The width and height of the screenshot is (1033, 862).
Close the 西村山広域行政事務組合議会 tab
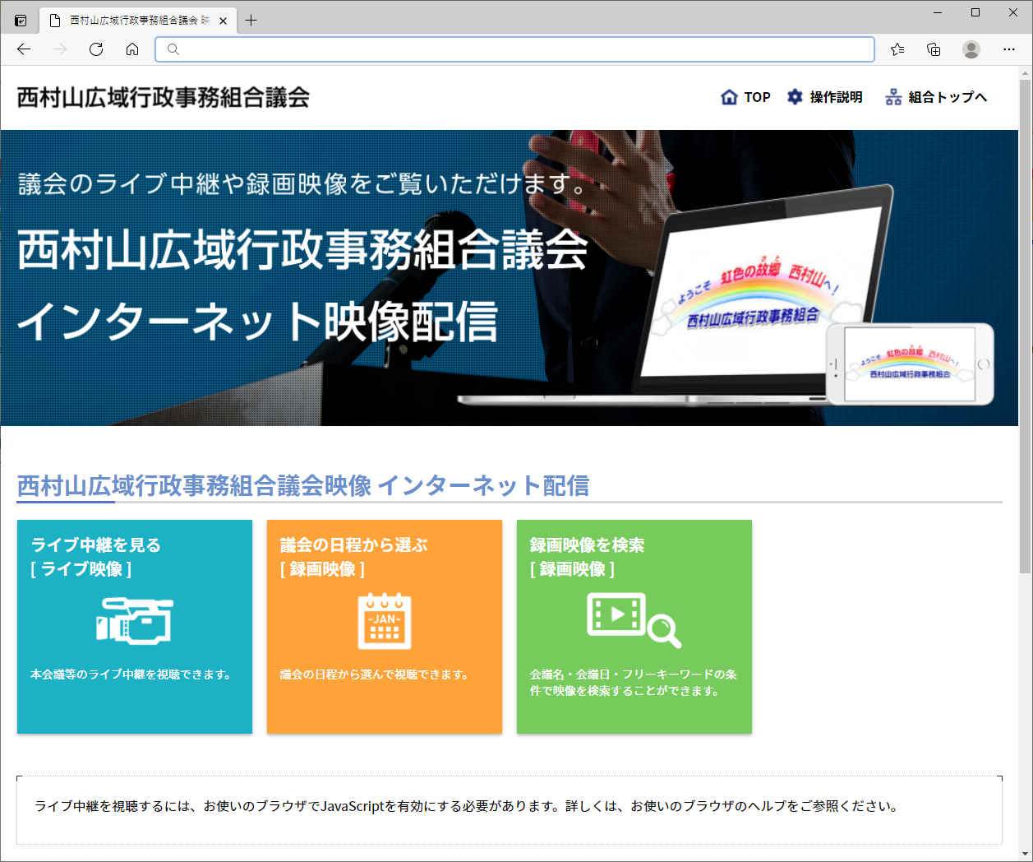point(223,21)
